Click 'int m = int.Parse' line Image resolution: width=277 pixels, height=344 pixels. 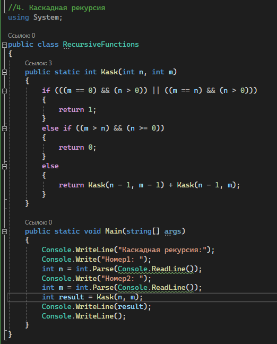coord(122,288)
